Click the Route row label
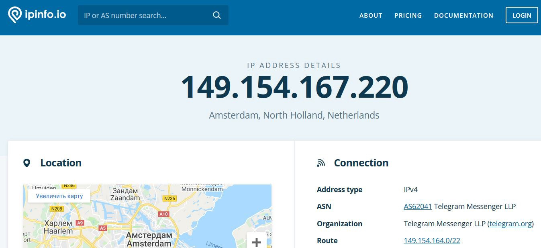The width and height of the screenshot is (541, 248). [327, 241]
